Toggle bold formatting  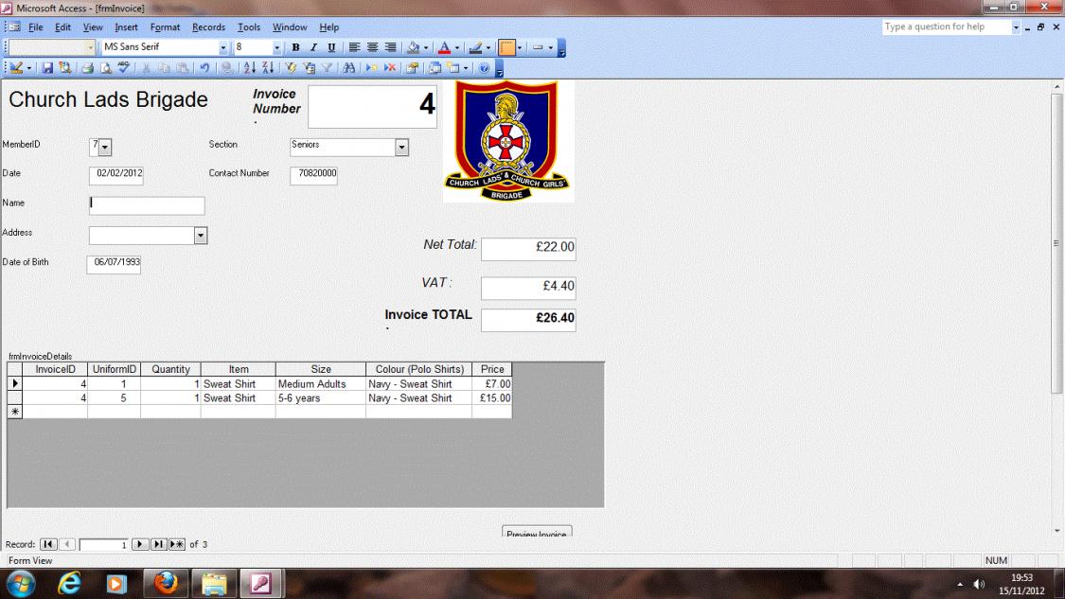[x=295, y=47]
